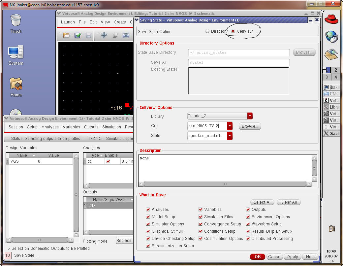
Task: Open the State dropdown list
Action: [230, 136]
